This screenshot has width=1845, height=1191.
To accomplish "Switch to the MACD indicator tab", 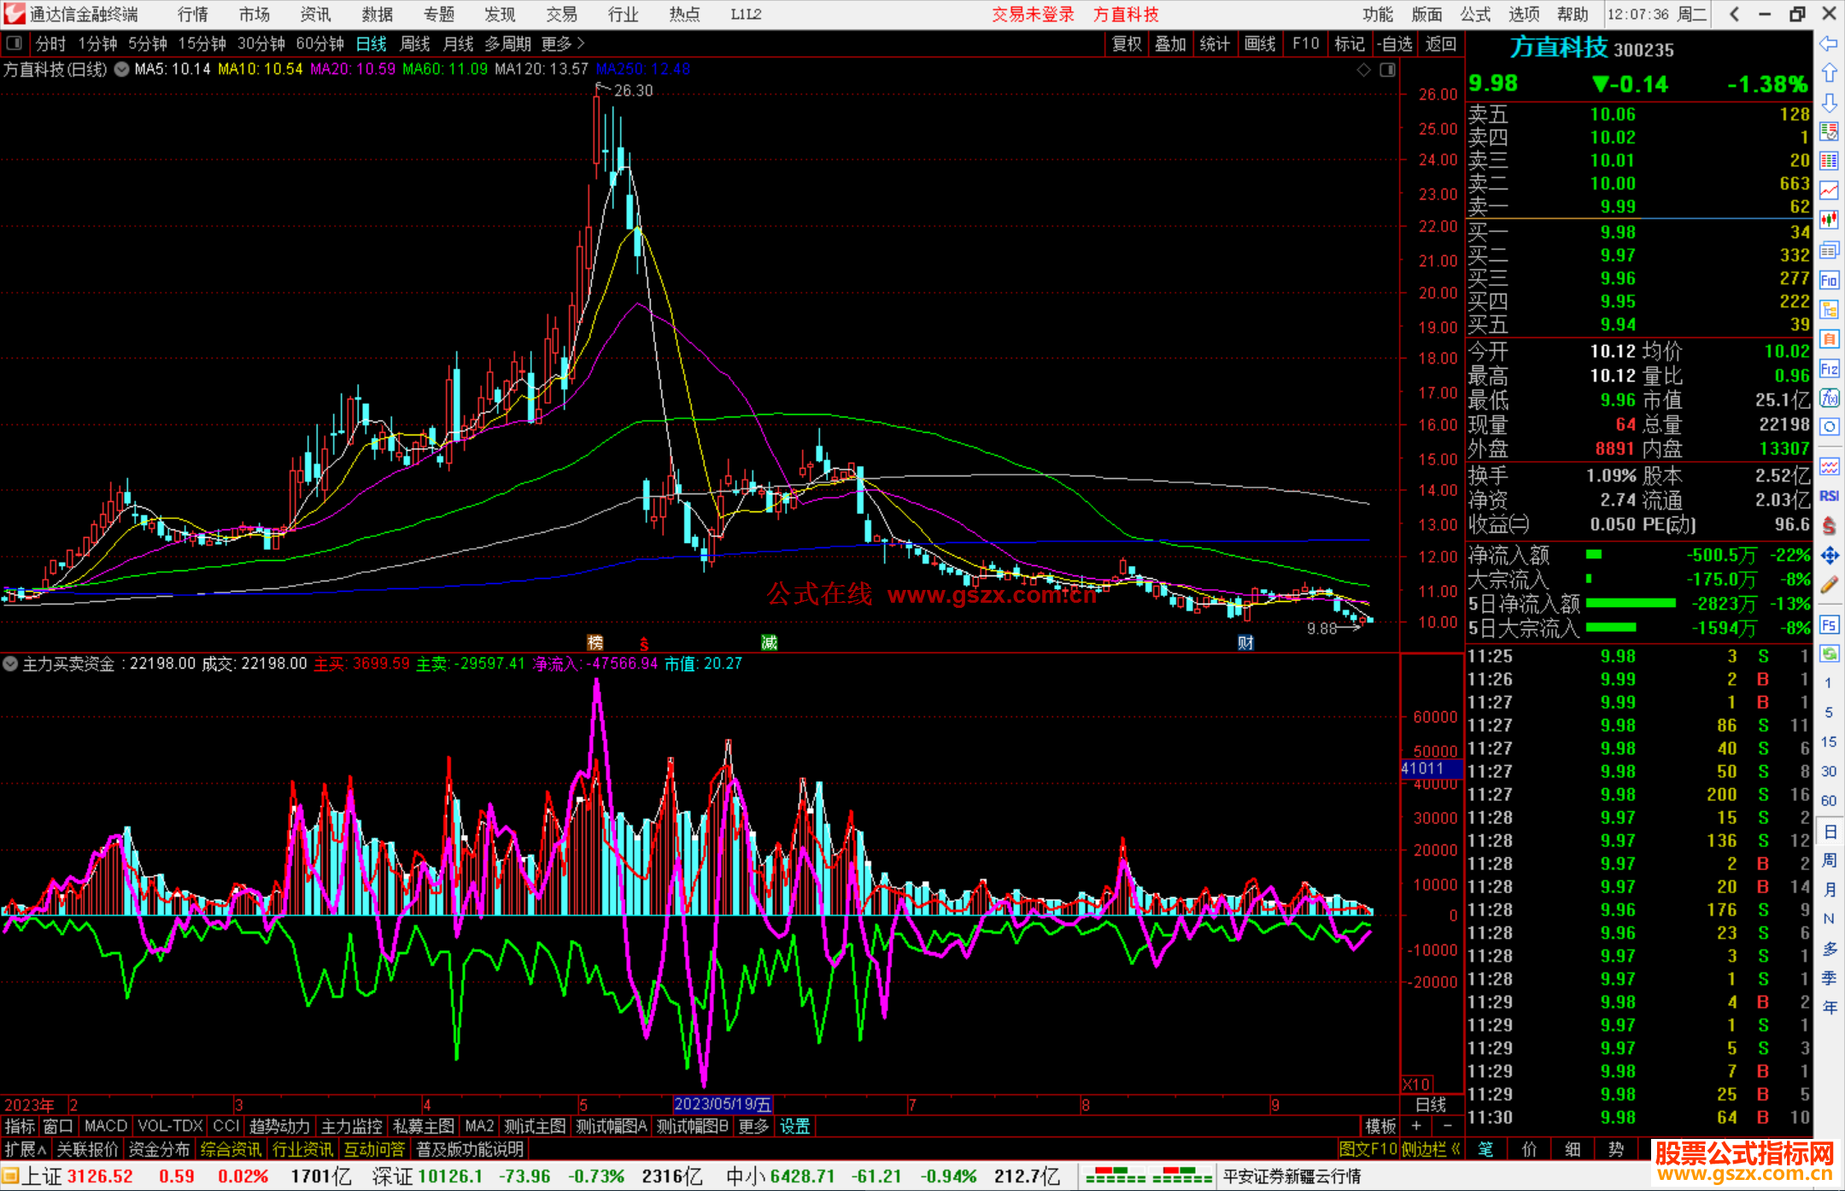I will click(x=106, y=1126).
